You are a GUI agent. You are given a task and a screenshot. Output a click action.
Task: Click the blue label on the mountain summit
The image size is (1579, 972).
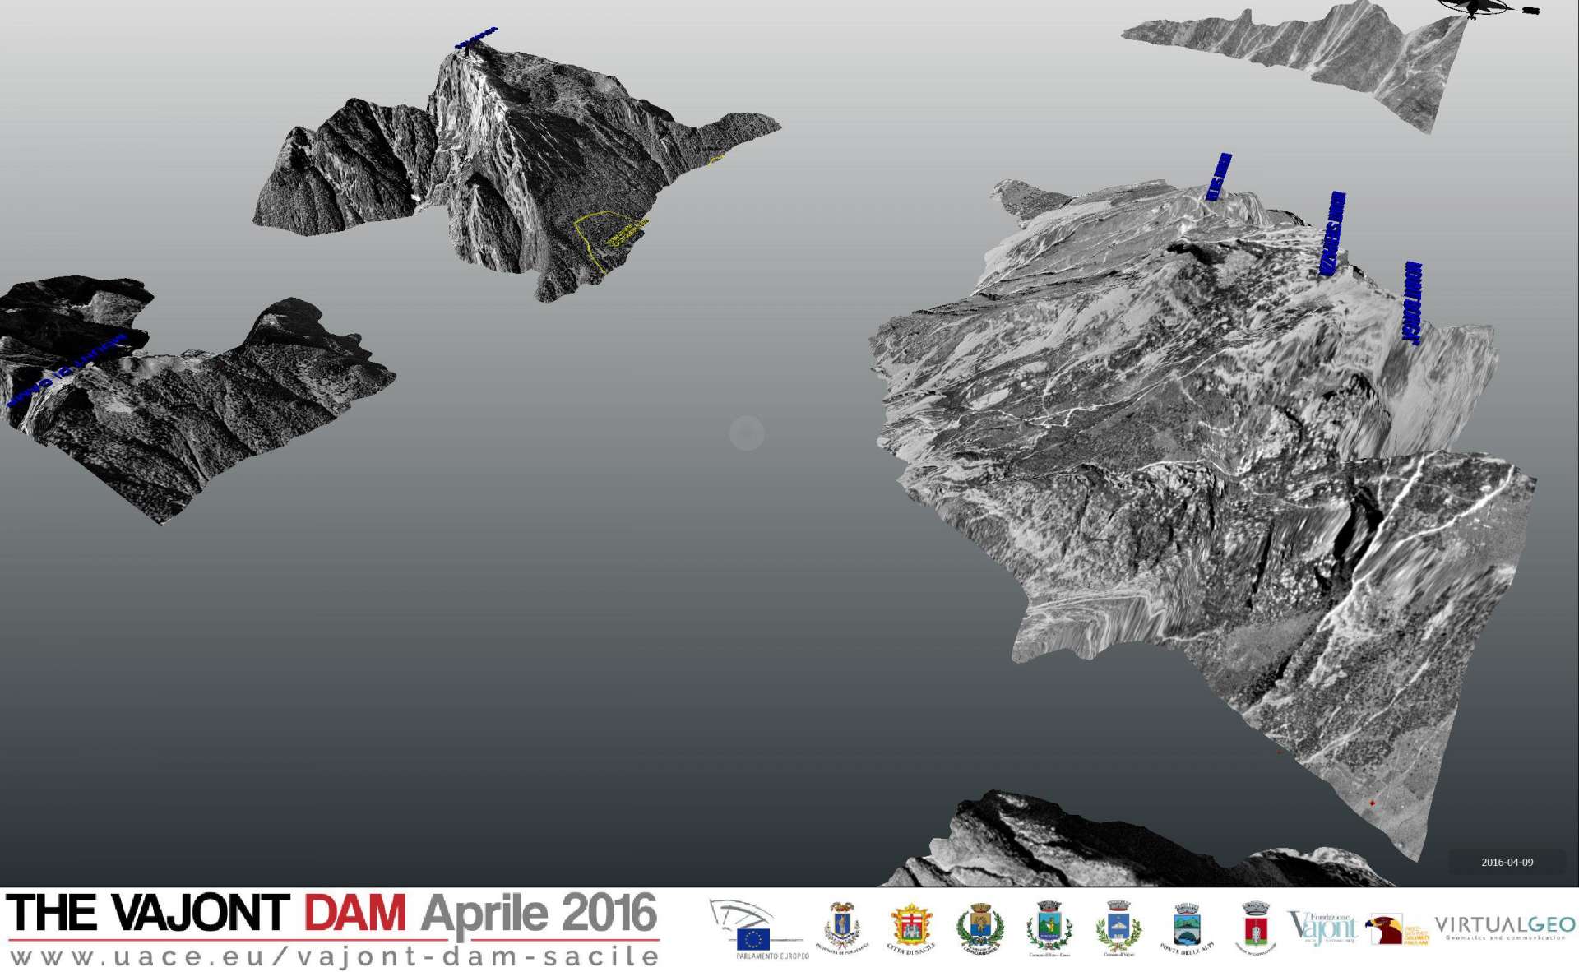(477, 38)
